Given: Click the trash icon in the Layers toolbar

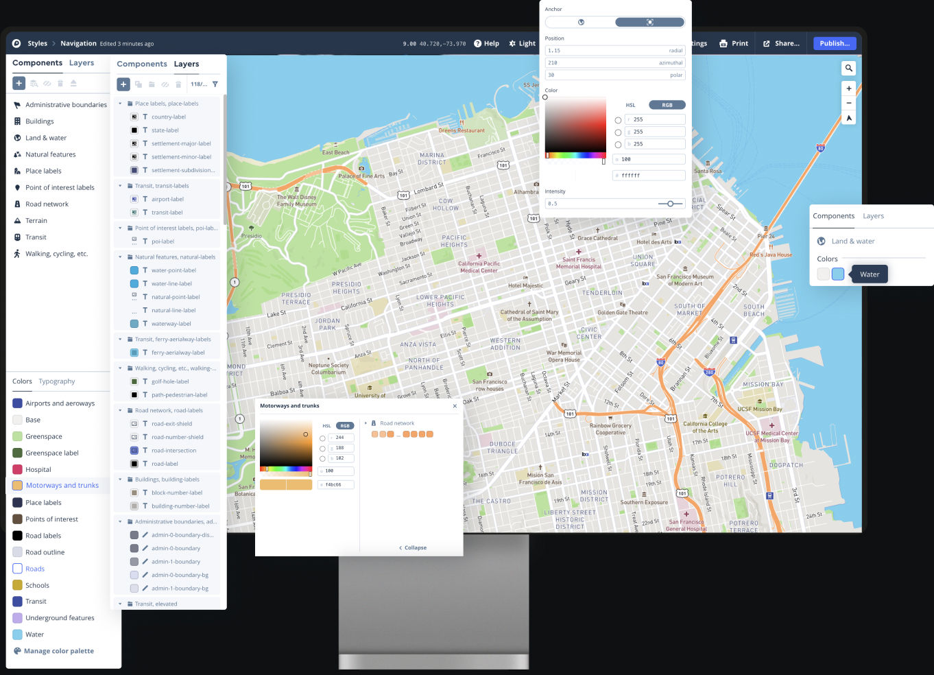Looking at the screenshot, I should click(178, 84).
